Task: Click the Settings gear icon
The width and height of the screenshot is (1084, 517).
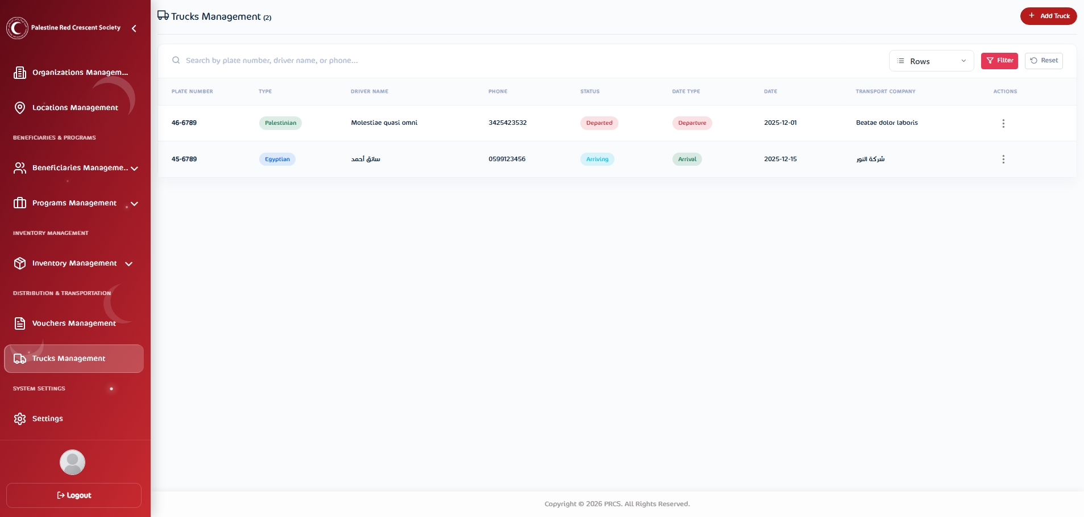Action: pos(20,419)
